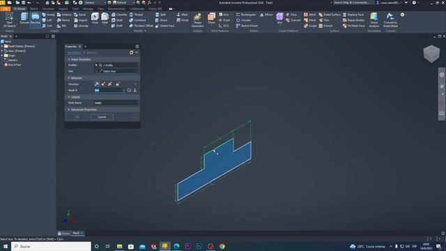Toggle the To extent button beside Angle A
The image size is (446, 251).
tap(134, 90)
